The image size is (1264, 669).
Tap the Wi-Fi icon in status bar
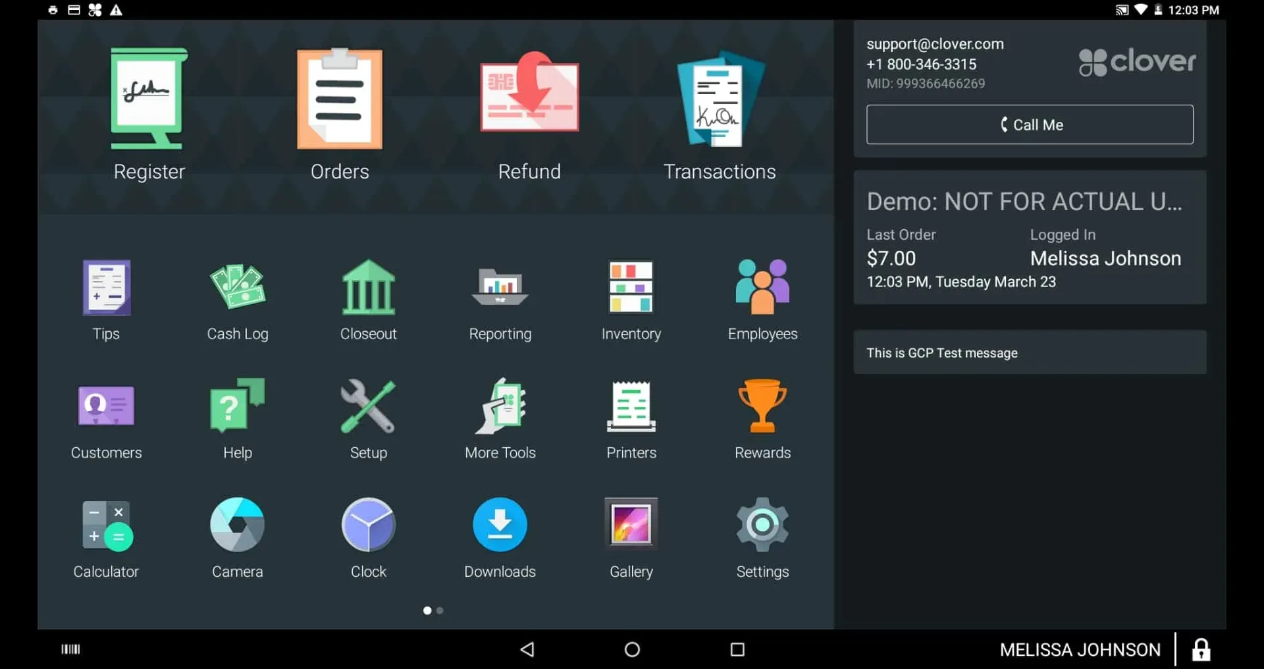(1140, 10)
